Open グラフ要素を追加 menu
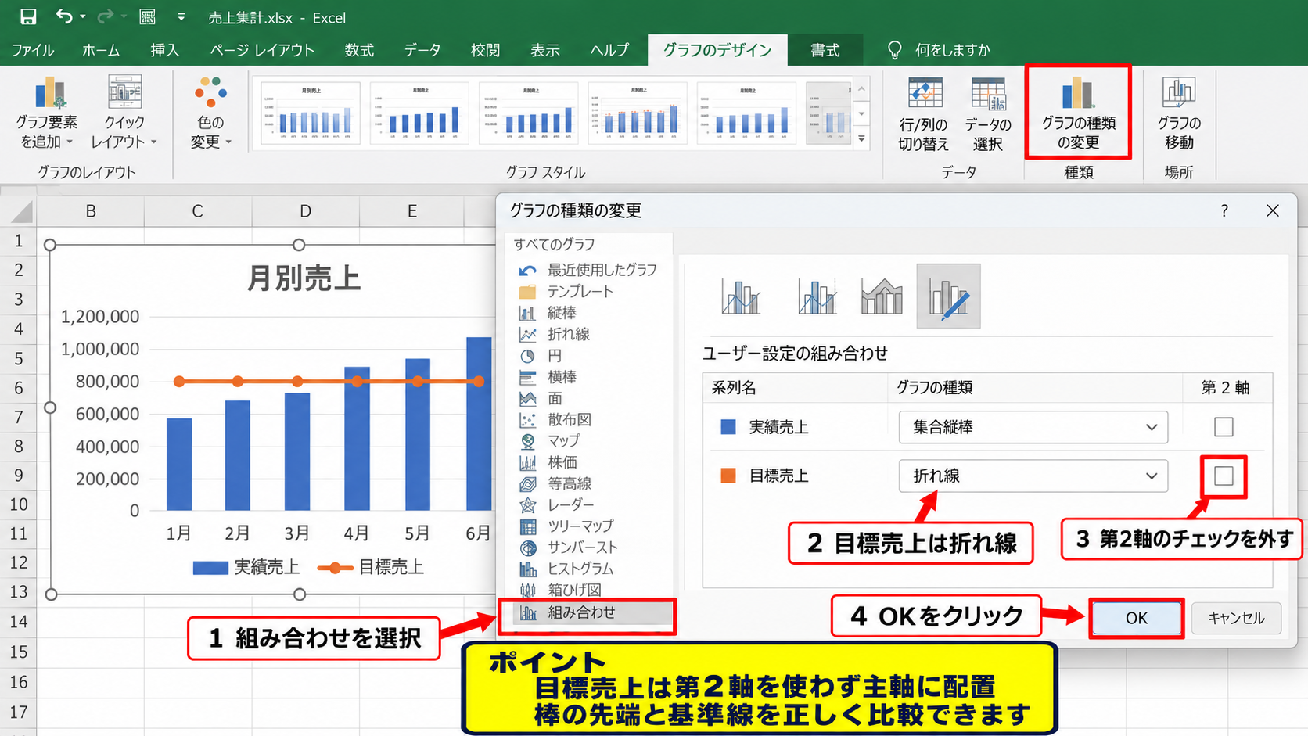1308x736 pixels. click(x=47, y=113)
